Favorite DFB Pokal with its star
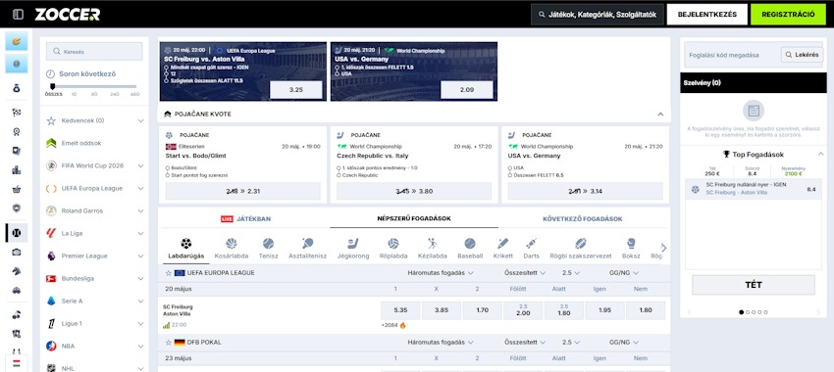Image resolution: width=834 pixels, height=372 pixels. [168, 343]
